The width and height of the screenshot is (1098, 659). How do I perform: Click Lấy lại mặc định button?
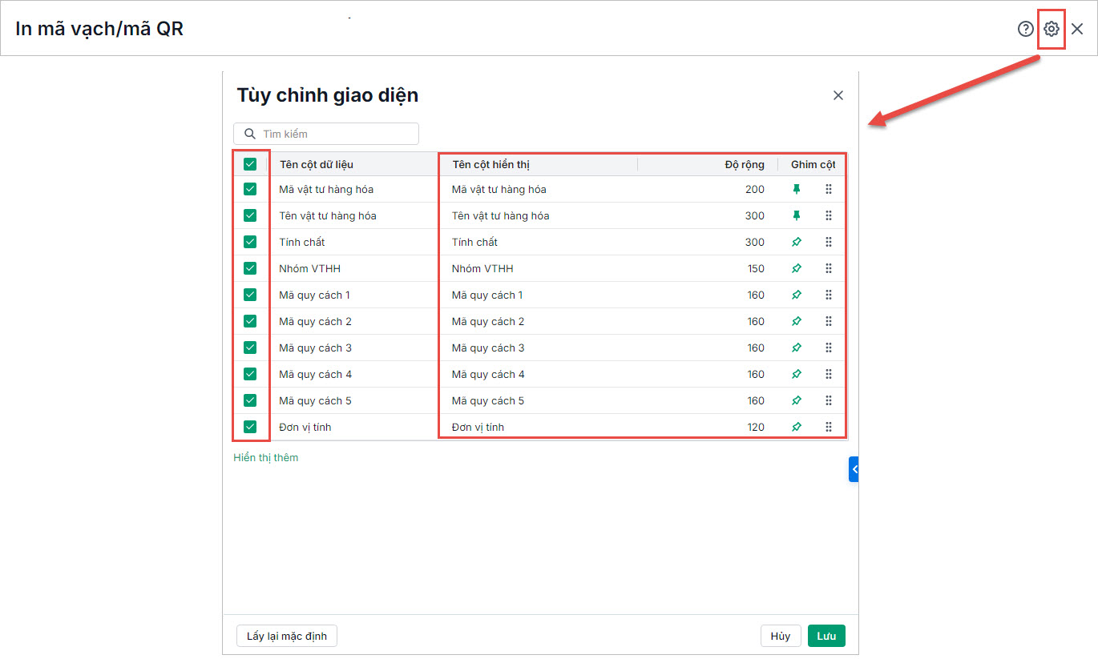pyautogui.click(x=287, y=636)
